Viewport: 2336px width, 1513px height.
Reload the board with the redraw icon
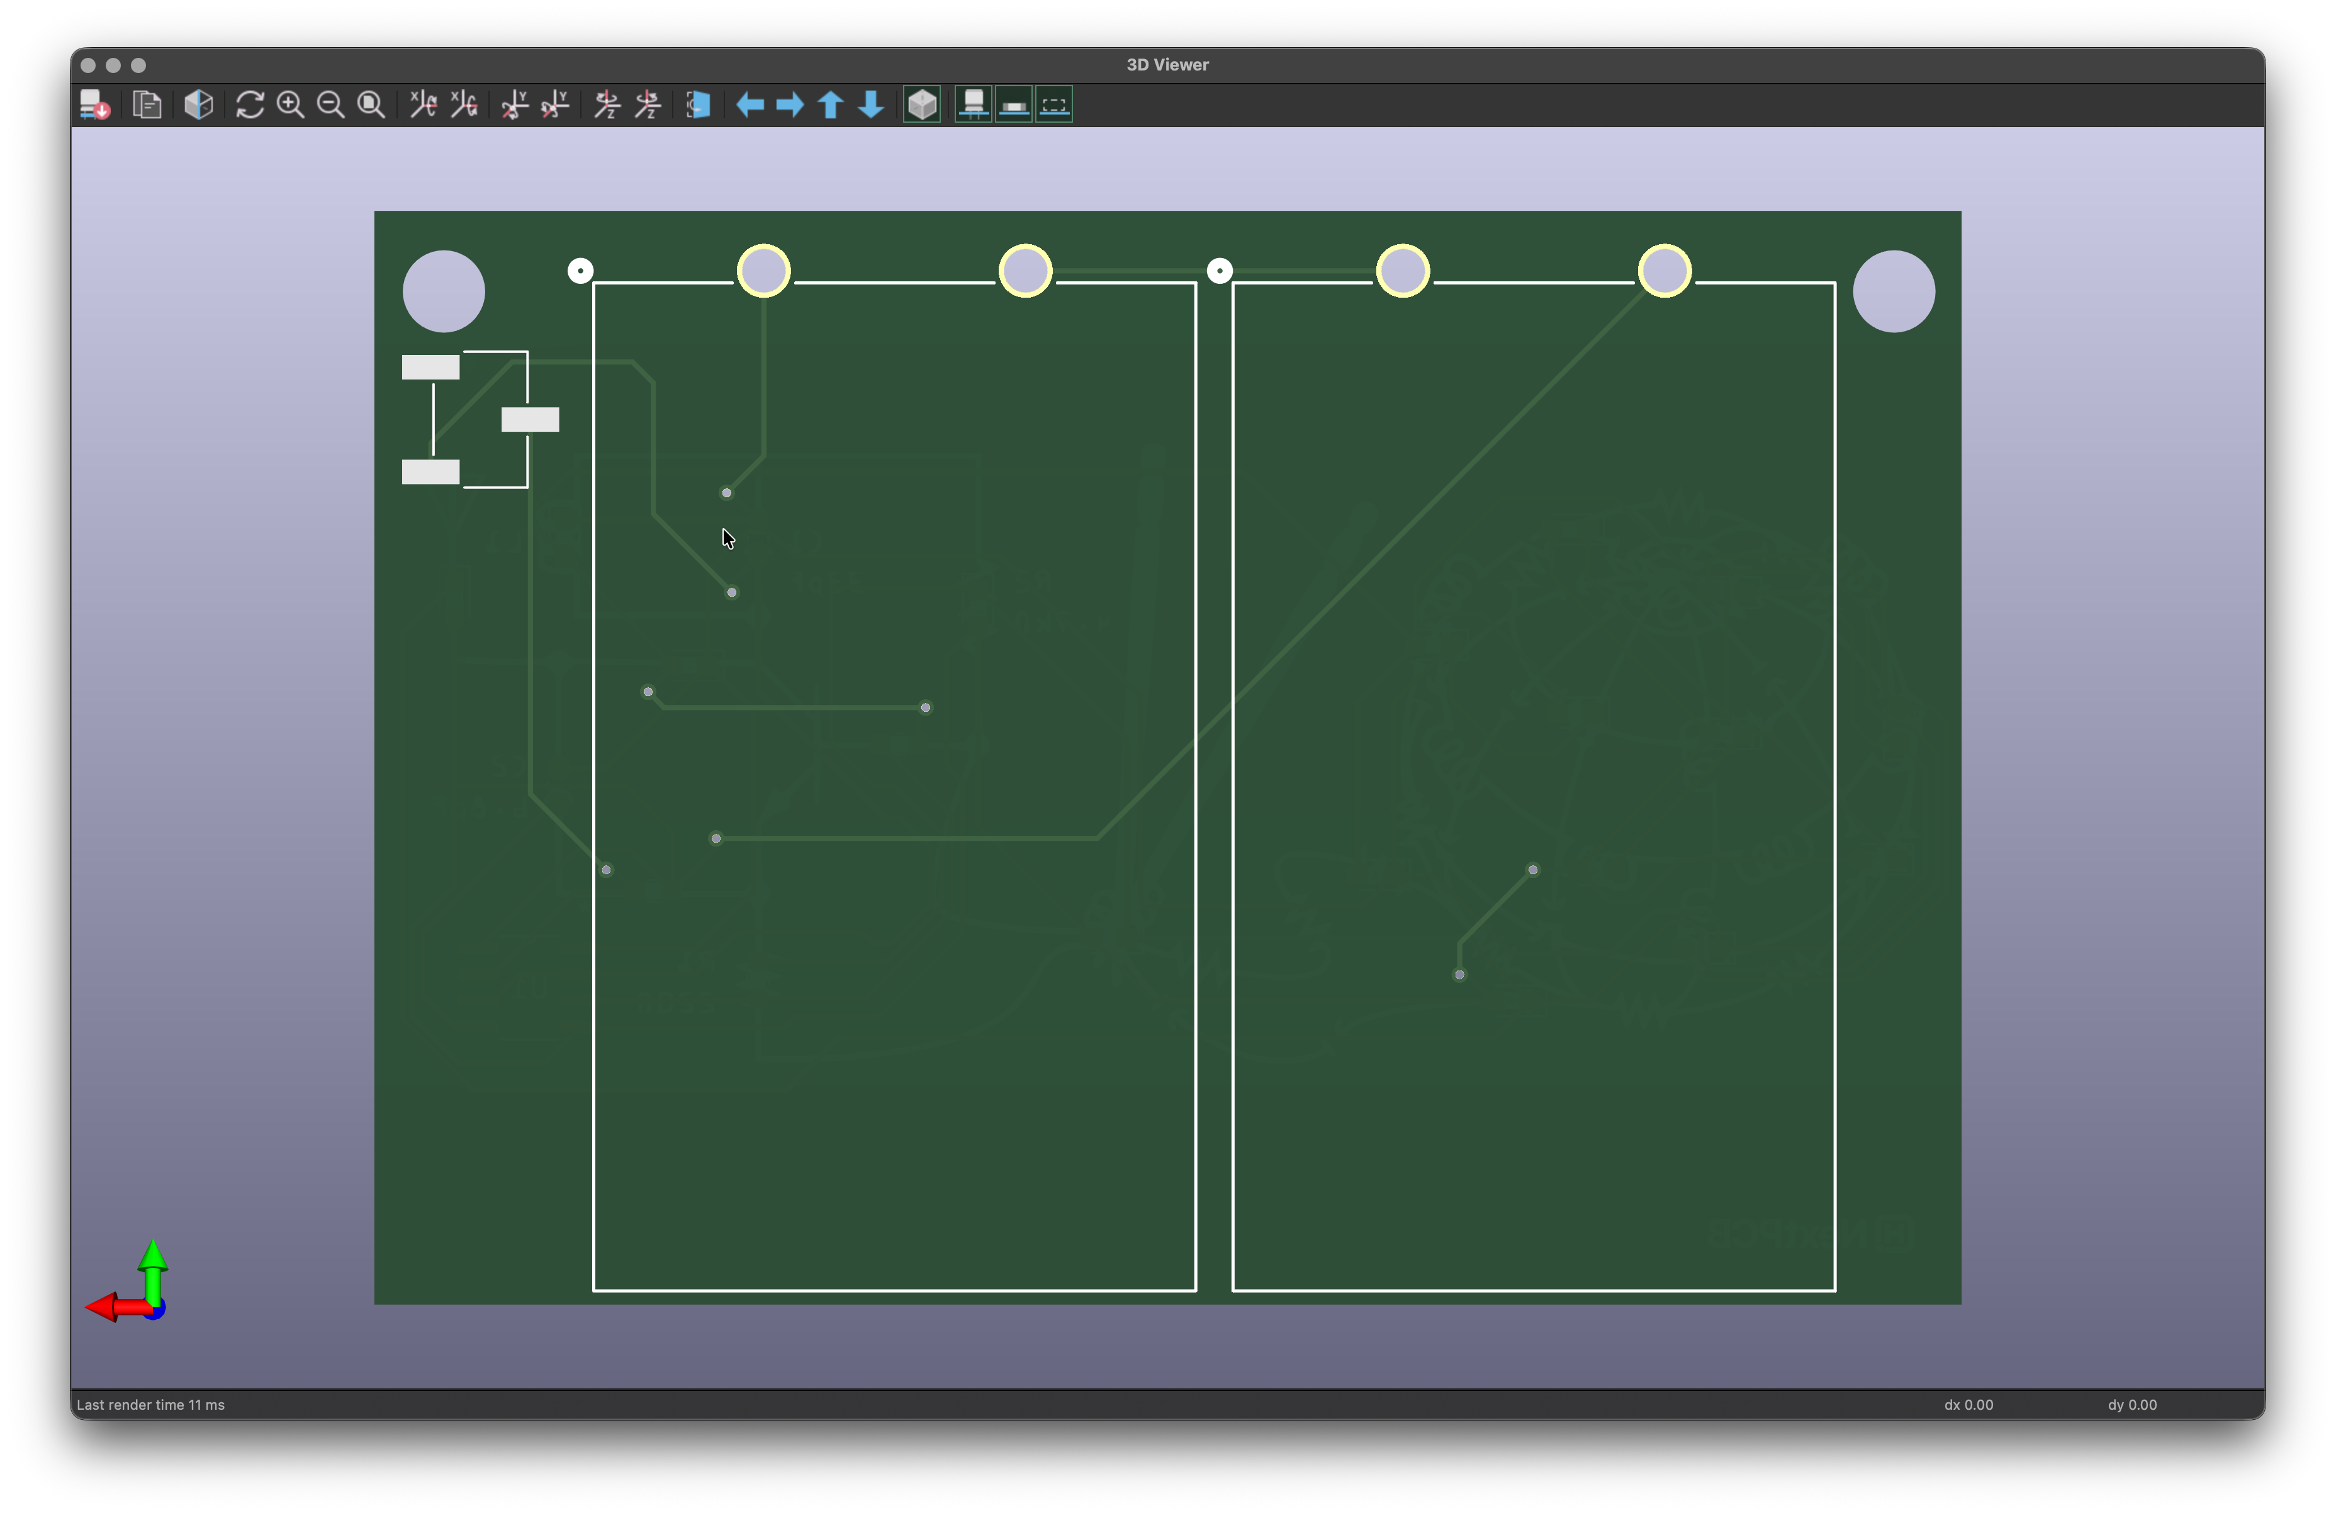tap(249, 105)
